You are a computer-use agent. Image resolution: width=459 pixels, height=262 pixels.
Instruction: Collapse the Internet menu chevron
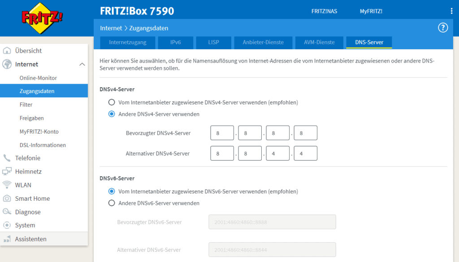point(82,64)
